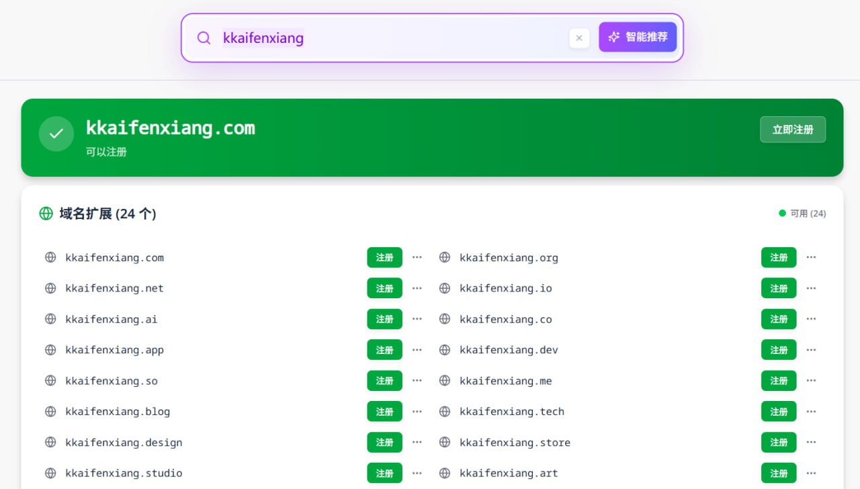
Task: Click globe icon next to kkaifenxiang.so
Action: [x=50, y=381]
